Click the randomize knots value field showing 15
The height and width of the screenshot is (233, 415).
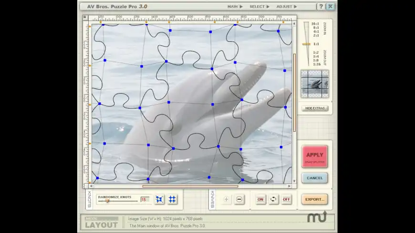point(145,200)
